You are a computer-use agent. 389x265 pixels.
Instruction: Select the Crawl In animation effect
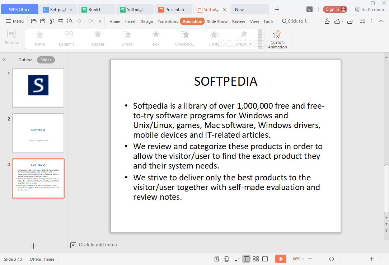(x=243, y=38)
